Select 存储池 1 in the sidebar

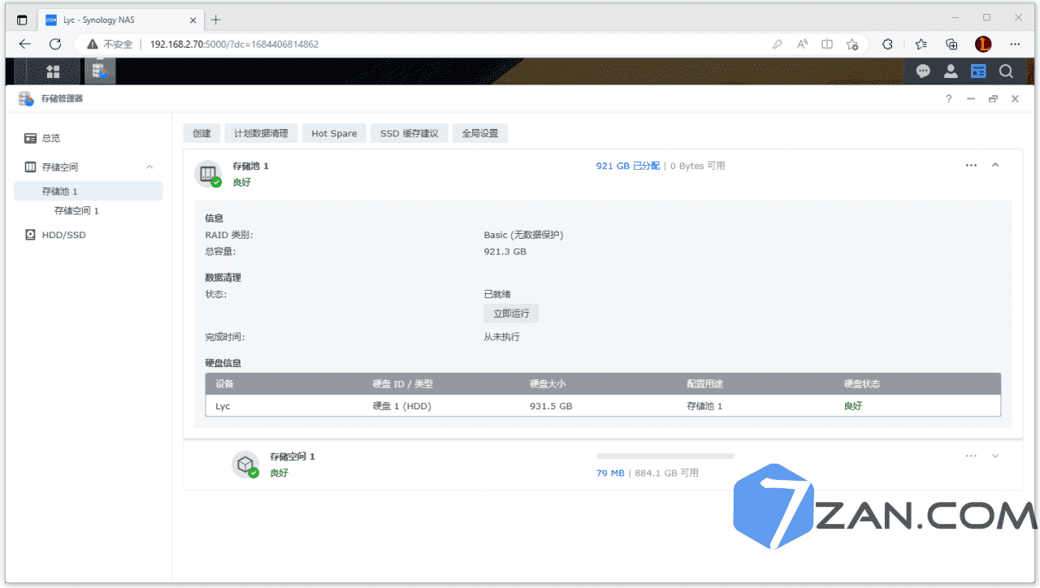89,191
